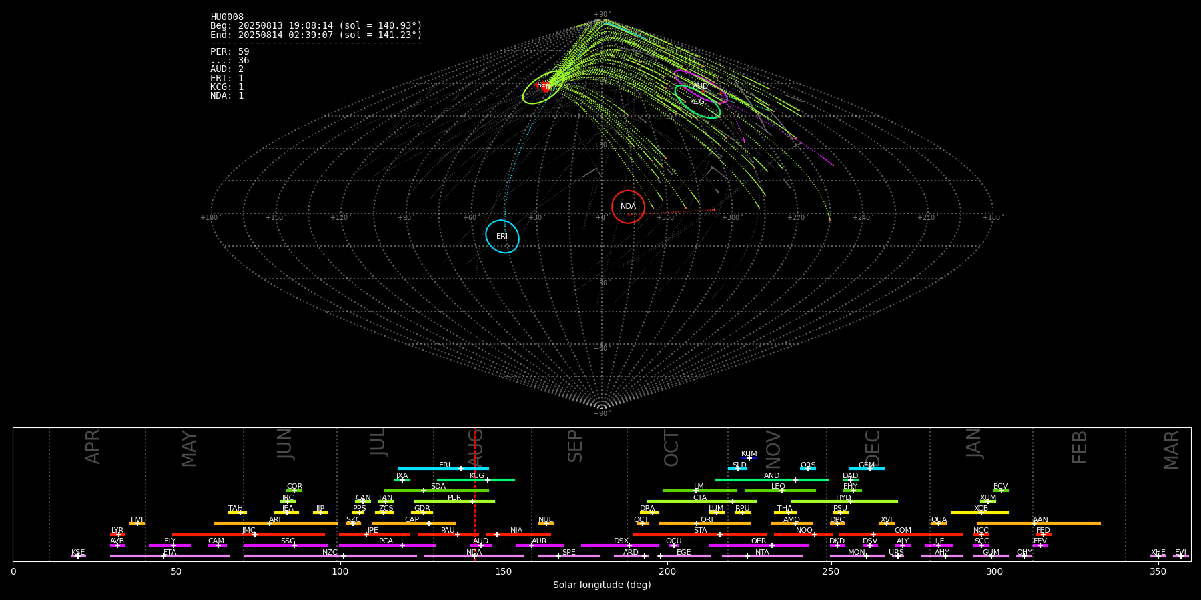Click the pink NDA bar in the timeline
Screen dimensions: 1201x600
[x=474, y=556]
